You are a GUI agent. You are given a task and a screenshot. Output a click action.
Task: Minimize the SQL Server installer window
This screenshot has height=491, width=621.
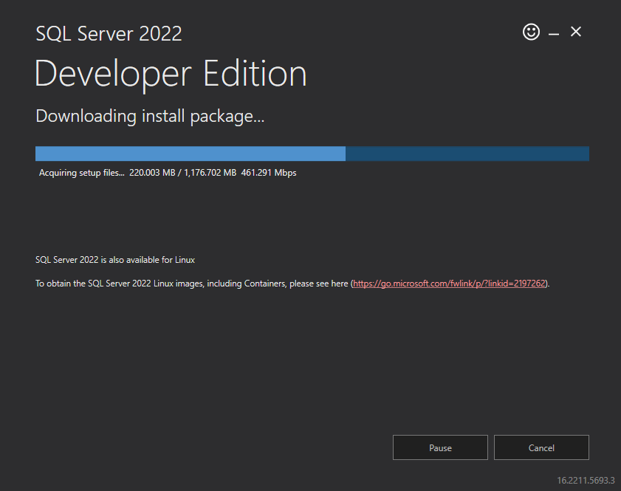tap(554, 35)
